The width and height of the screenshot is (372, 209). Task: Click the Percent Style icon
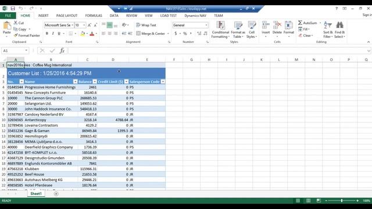pyautogui.click(x=185, y=34)
